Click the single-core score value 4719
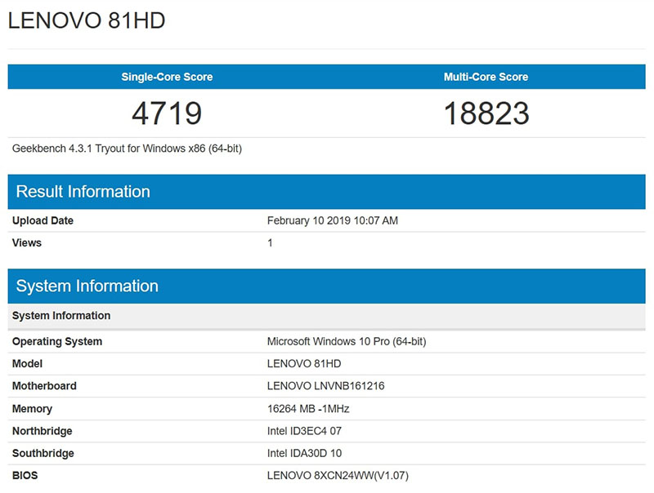This screenshot has height=493, width=654. pos(167,113)
